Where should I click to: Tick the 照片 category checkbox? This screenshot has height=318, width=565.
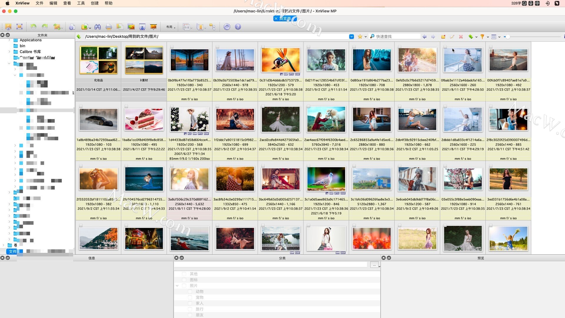point(184,286)
